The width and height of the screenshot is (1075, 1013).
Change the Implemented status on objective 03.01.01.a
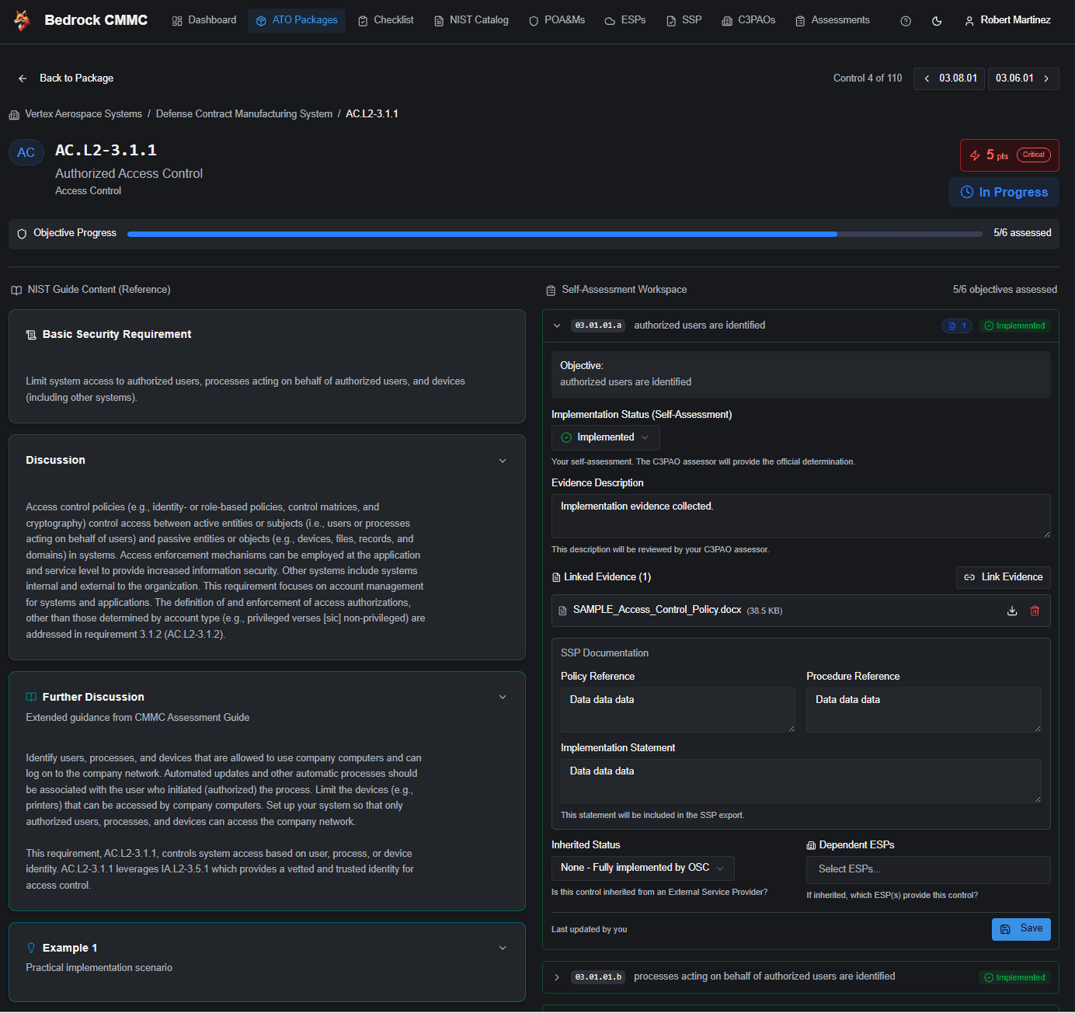coord(605,437)
